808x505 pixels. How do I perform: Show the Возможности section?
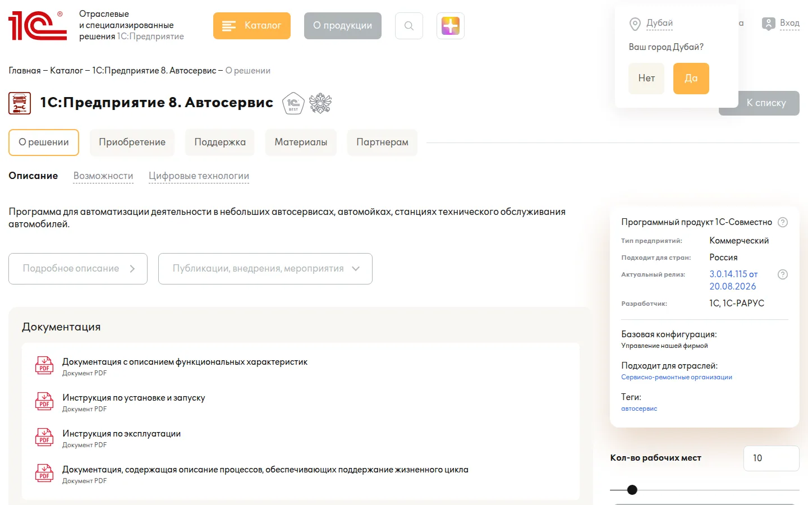(x=103, y=176)
